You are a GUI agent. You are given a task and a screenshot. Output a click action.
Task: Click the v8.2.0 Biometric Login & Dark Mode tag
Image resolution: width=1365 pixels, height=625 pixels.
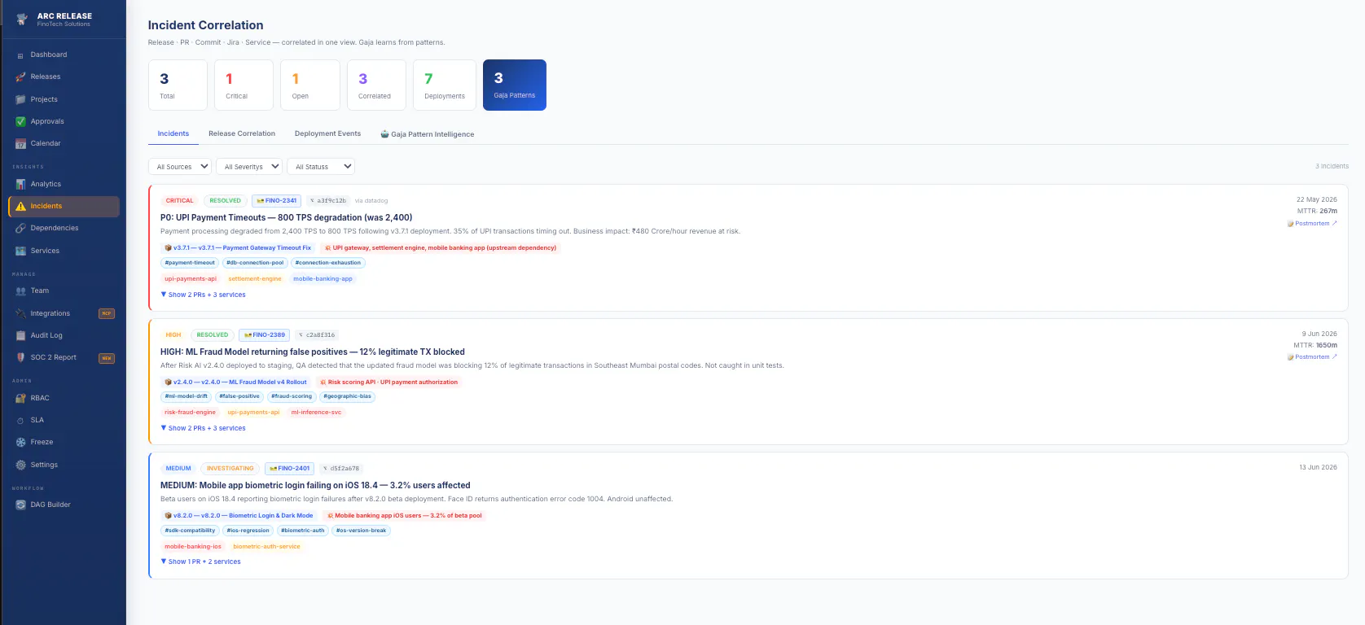coord(239,515)
